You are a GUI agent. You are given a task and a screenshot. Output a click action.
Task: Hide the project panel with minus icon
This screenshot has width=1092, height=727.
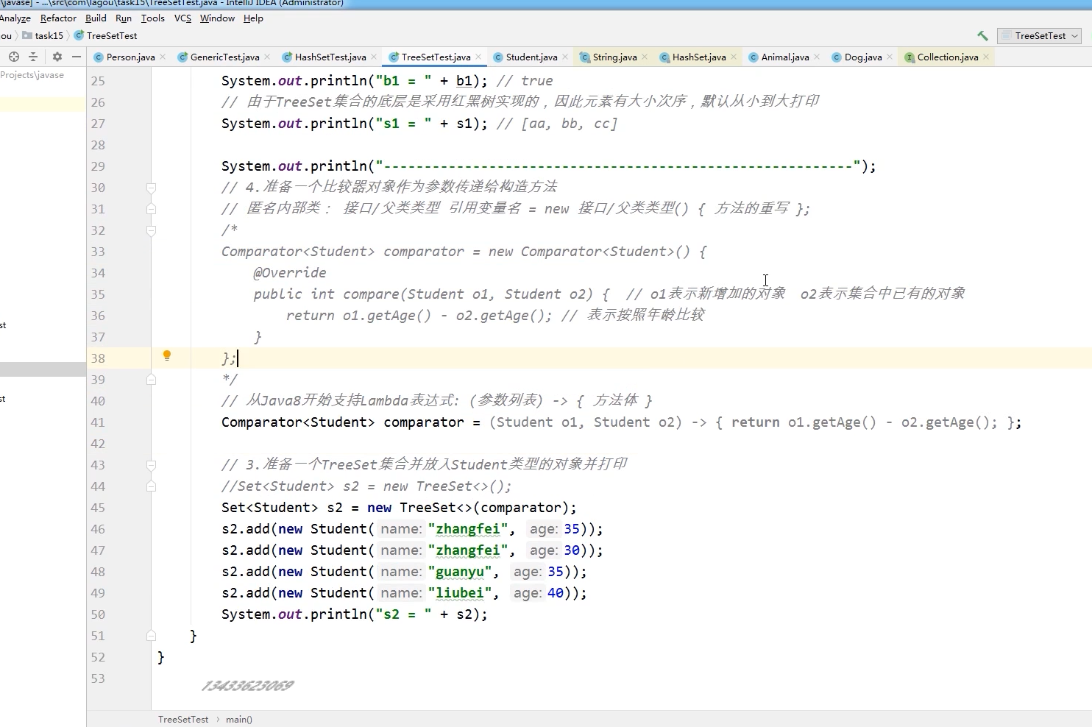pyautogui.click(x=76, y=57)
